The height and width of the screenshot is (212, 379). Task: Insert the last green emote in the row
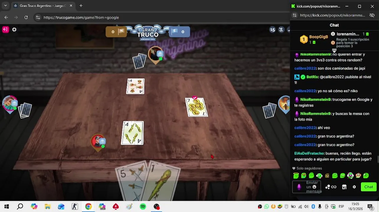pos(366,176)
